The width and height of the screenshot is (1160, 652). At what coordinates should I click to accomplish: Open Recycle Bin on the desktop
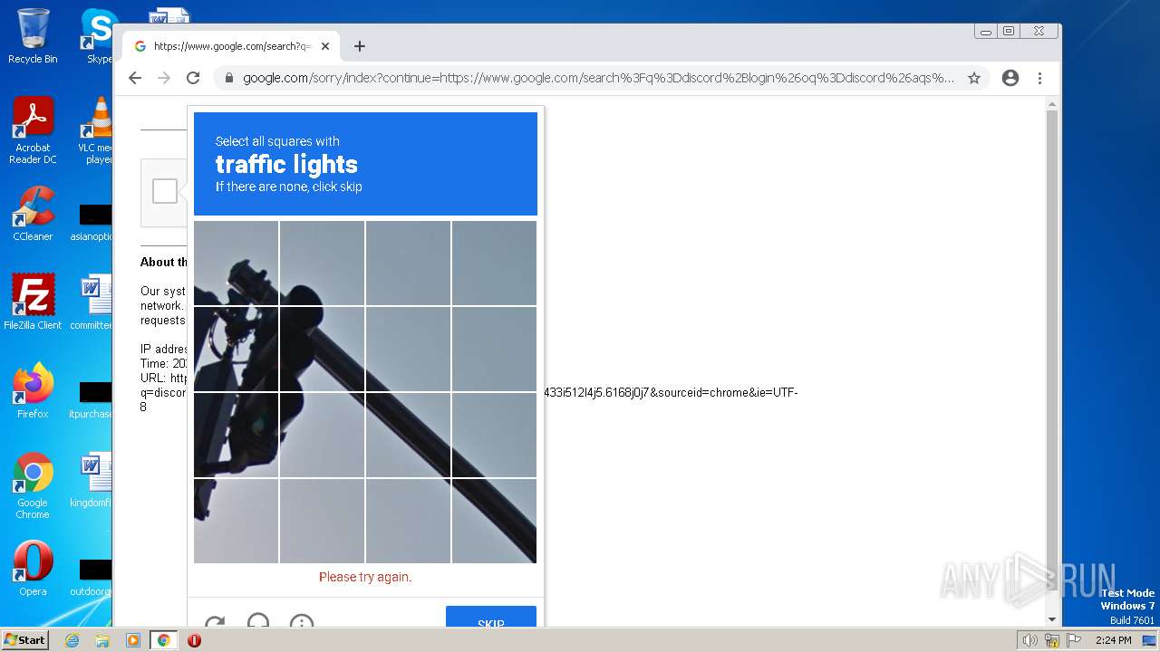33,37
